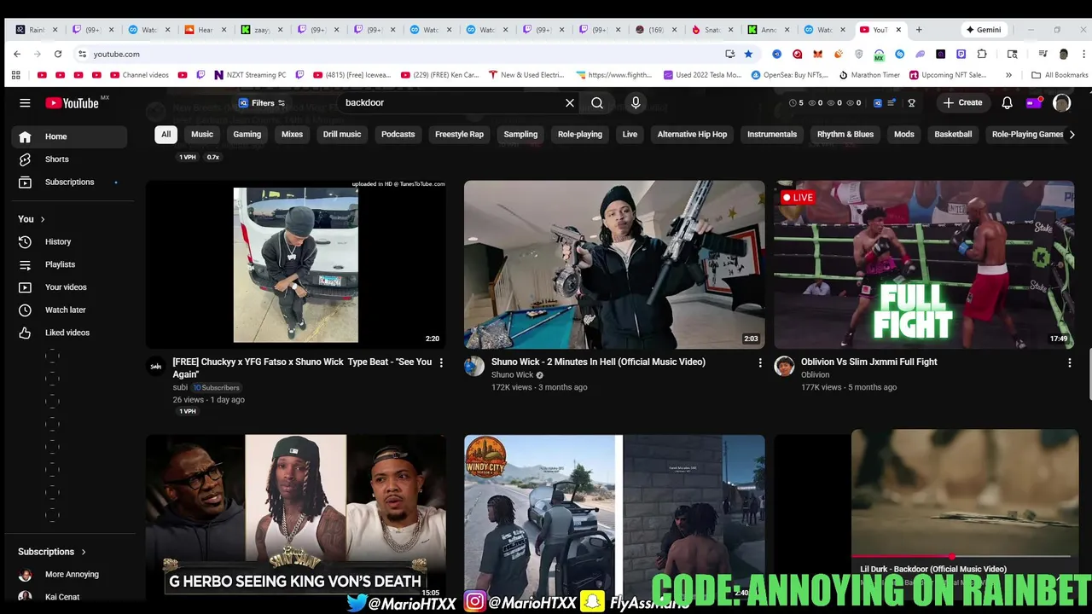Show more category chips with right arrow
Screen dimensions: 1092x614
tap(1072, 135)
